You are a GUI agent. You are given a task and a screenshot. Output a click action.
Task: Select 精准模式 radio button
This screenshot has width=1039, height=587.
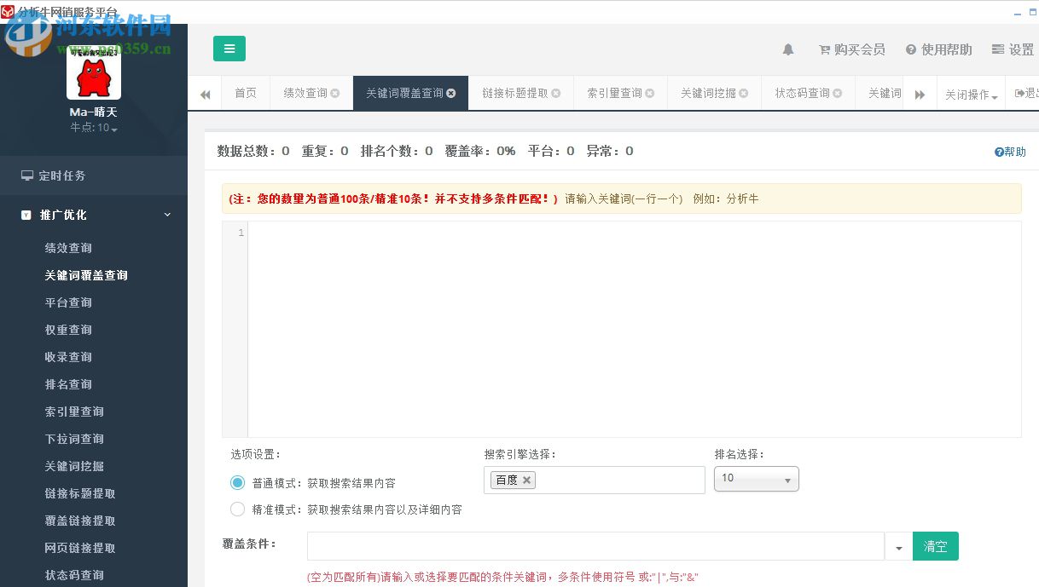pyautogui.click(x=237, y=509)
